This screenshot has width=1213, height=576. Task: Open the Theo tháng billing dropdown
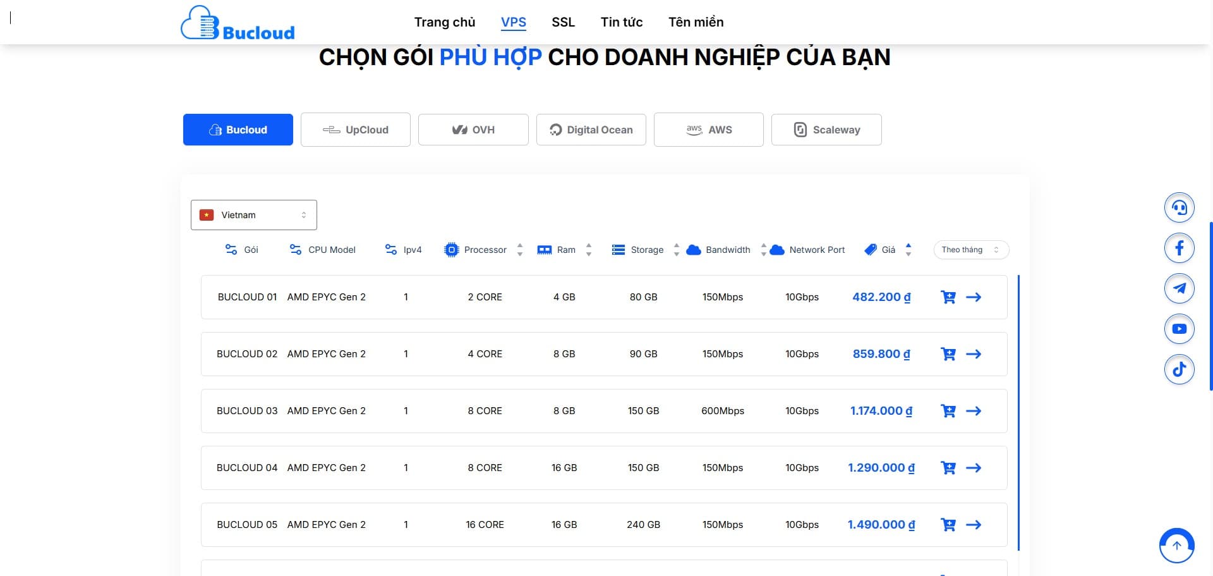(x=971, y=250)
